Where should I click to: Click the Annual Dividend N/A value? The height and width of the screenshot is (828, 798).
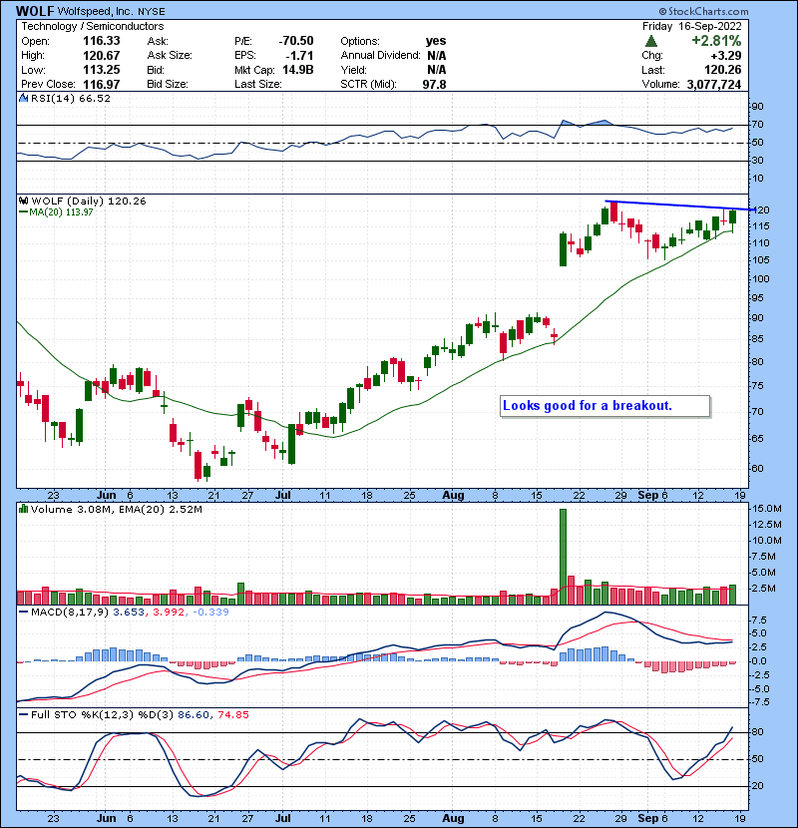pyautogui.click(x=437, y=56)
